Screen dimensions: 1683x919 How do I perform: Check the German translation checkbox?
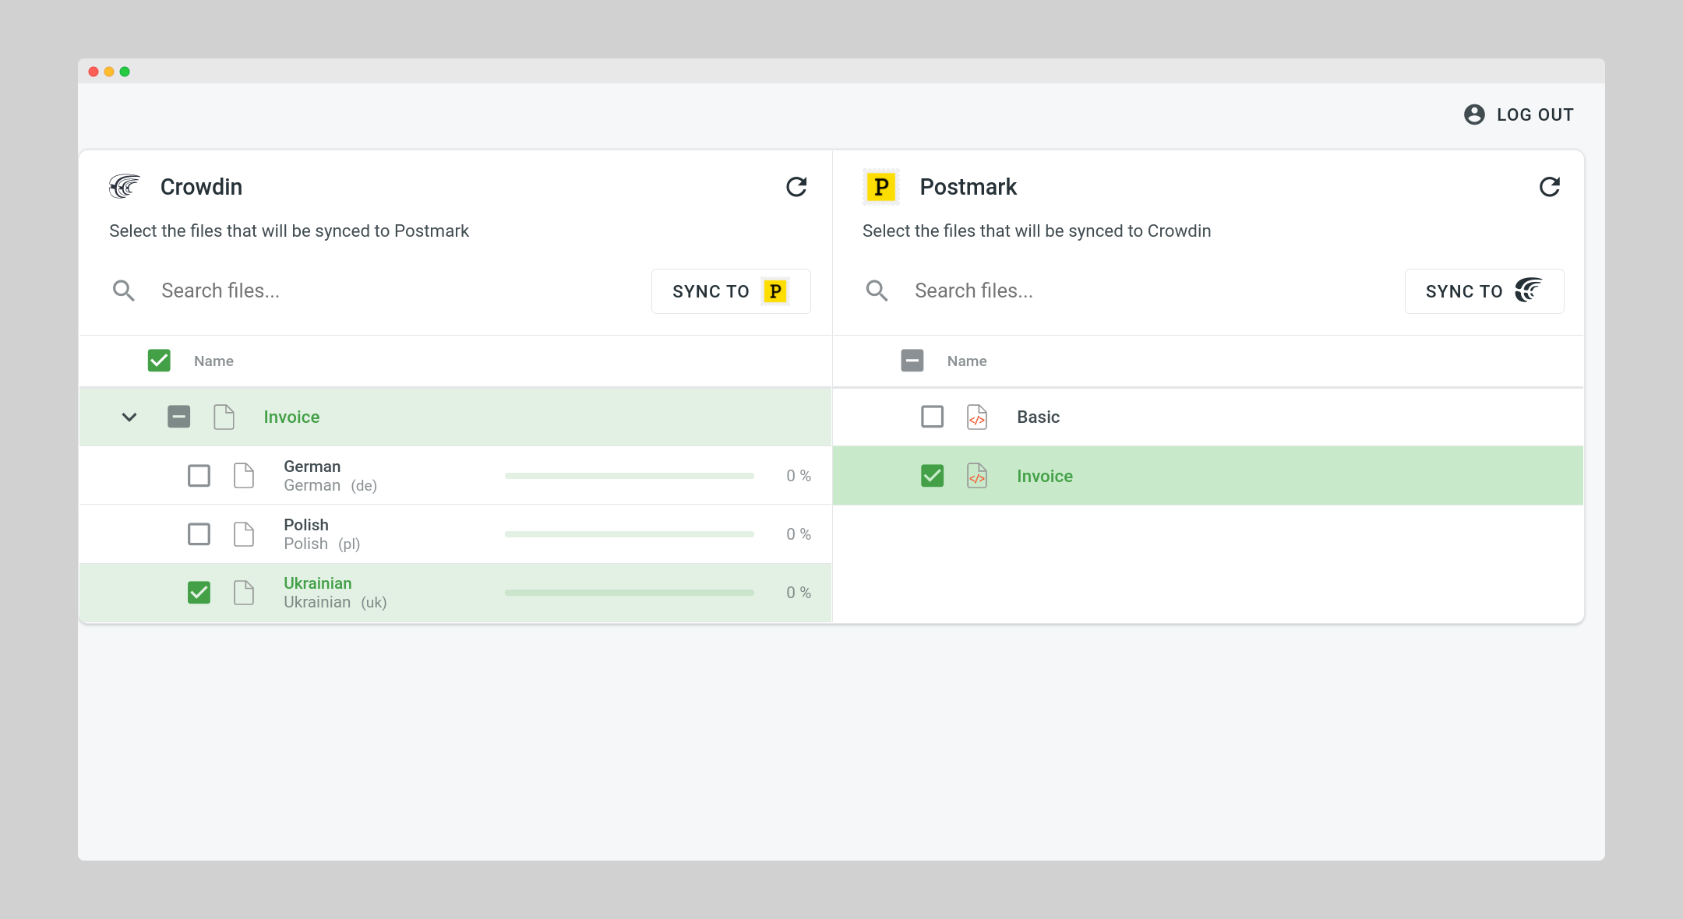pos(199,475)
